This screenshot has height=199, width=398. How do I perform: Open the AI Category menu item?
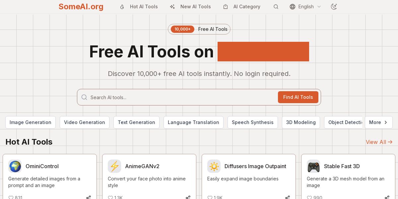point(247,7)
